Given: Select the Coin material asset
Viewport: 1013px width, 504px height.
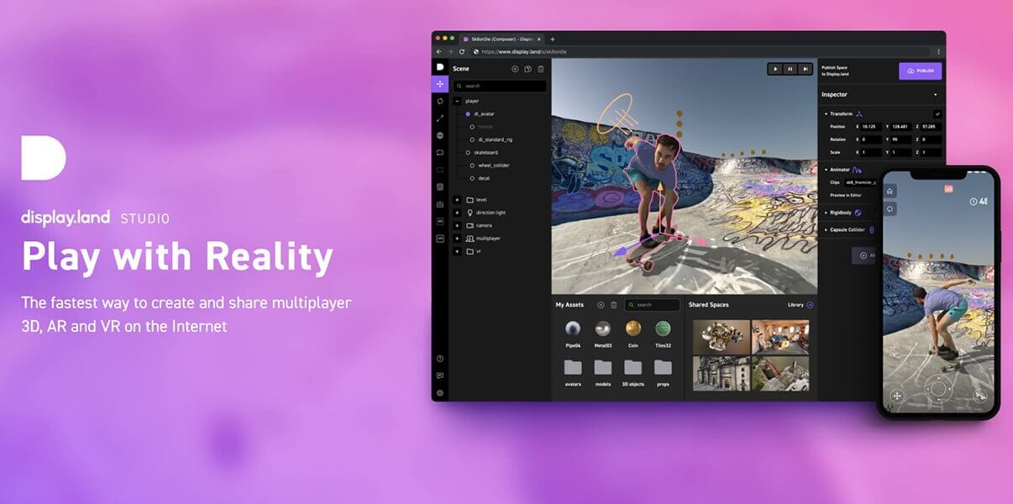Looking at the screenshot, I should coord(633,328).
